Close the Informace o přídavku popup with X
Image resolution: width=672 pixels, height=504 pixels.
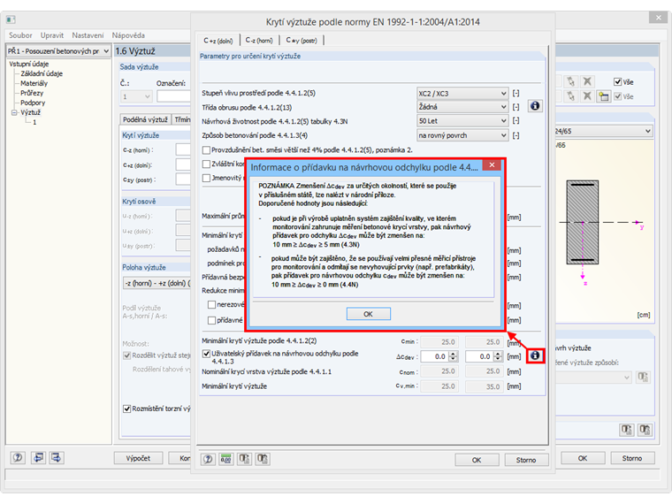(x=492, y=165)
